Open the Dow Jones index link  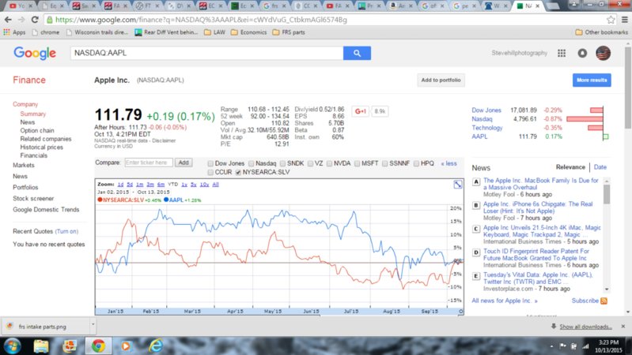486,110
